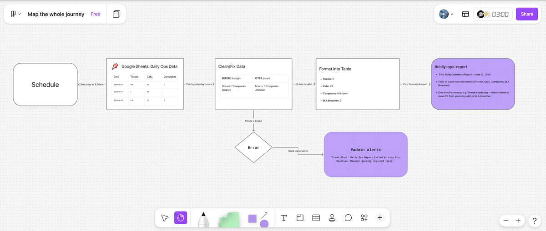
Task: Select the If data is valid label
Action: coord(304,84)
